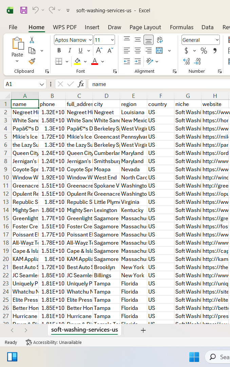Cut selection with the scissors icon

[32, 40]
